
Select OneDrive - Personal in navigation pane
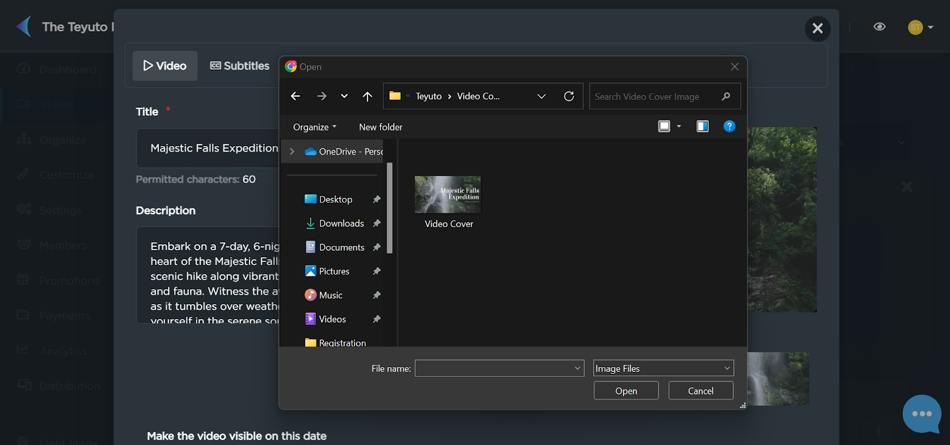(x=344, y=152)
